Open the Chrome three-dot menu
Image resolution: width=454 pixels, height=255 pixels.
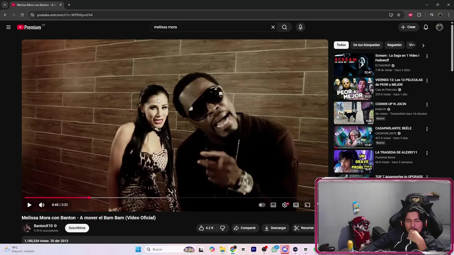pyautogui.click(x=449, y=15)
